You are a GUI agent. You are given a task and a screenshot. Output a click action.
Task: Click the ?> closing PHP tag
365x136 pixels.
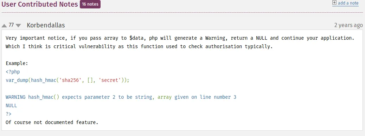(8, 114)
